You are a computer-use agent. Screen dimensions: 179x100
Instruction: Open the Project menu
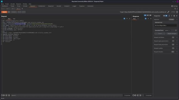[x=7, y=4]
